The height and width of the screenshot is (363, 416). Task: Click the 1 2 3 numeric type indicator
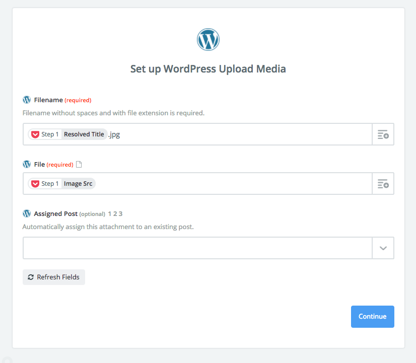[x=115, y=213]
